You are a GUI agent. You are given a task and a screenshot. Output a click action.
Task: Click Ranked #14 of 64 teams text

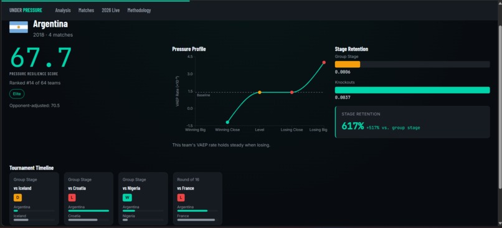(x=35, y=83)
